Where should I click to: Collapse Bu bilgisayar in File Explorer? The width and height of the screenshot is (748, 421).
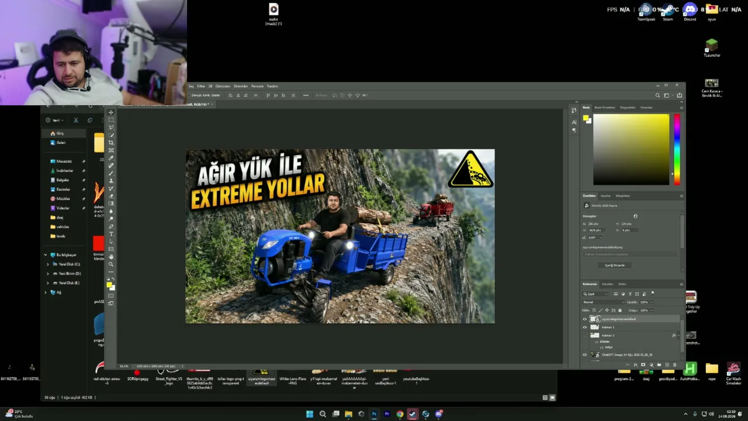coord(46,255)
